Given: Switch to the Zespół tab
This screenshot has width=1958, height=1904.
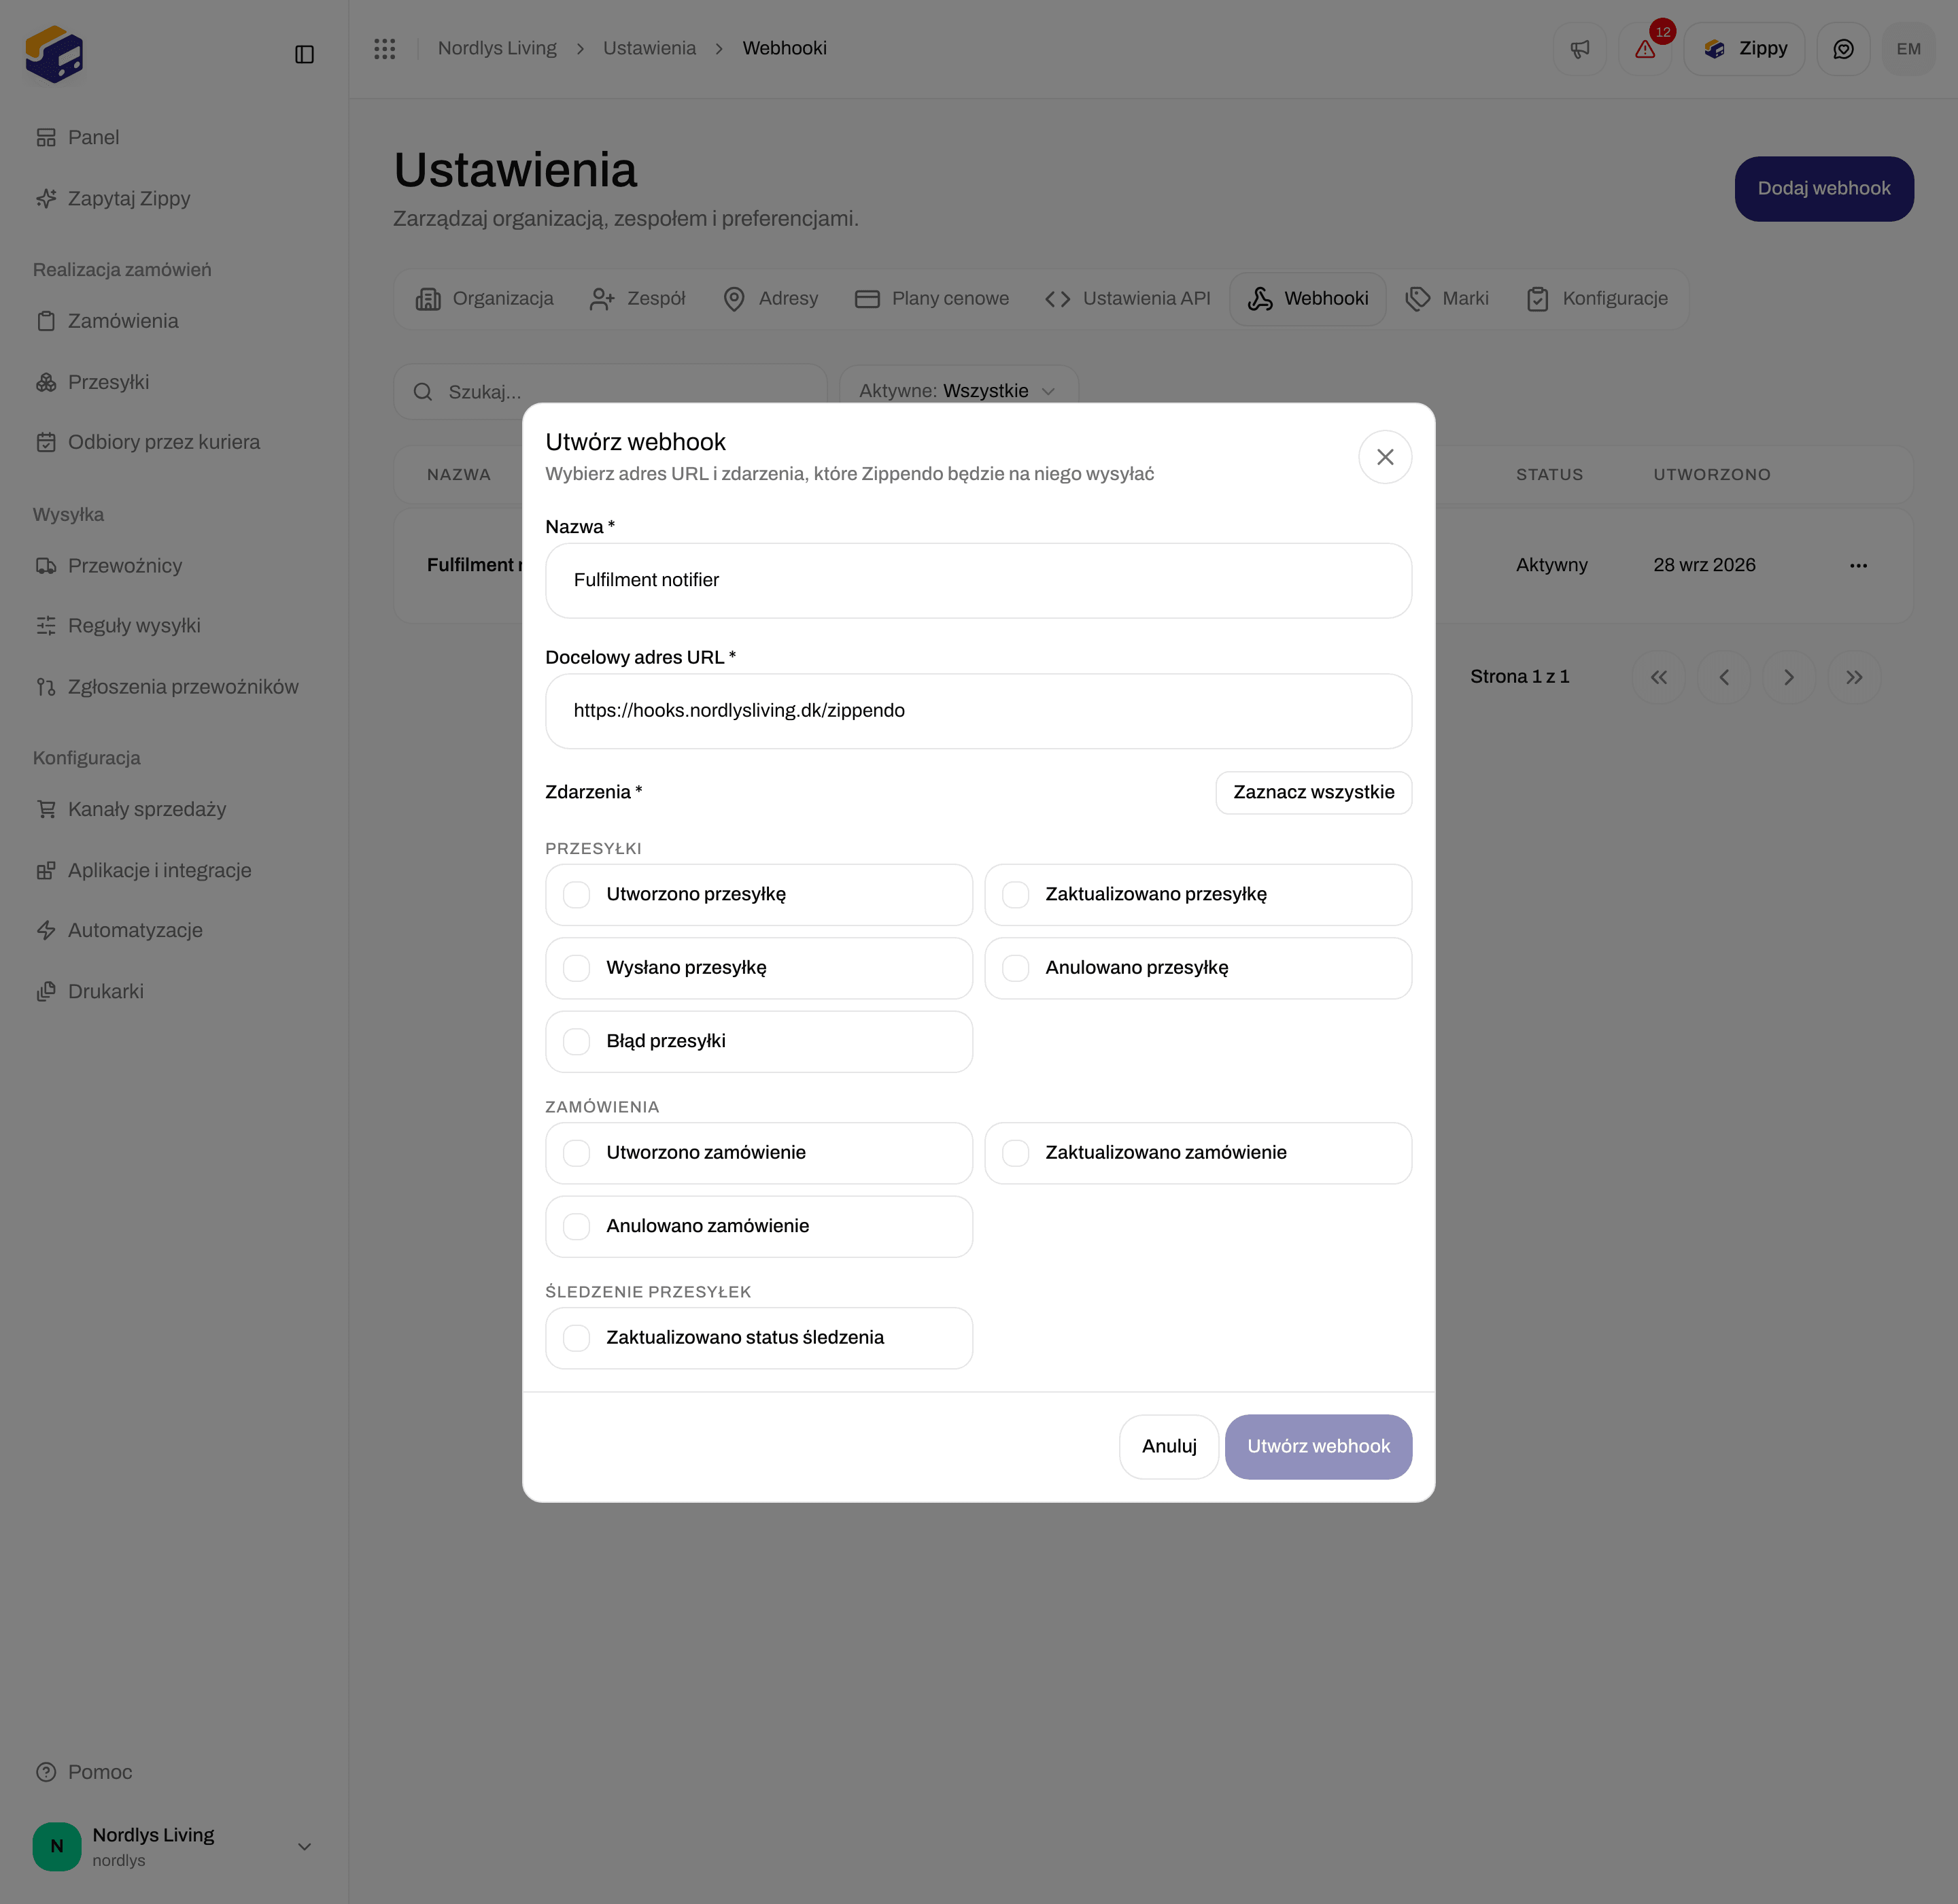Looking at the screenshot, I should click(x=637, y=299).
